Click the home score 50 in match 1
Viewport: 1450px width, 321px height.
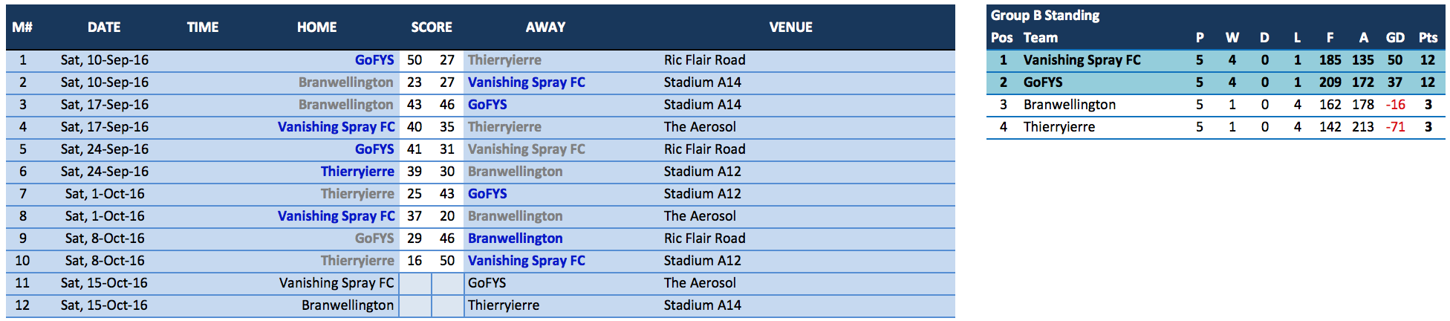(x=414, y=60)
